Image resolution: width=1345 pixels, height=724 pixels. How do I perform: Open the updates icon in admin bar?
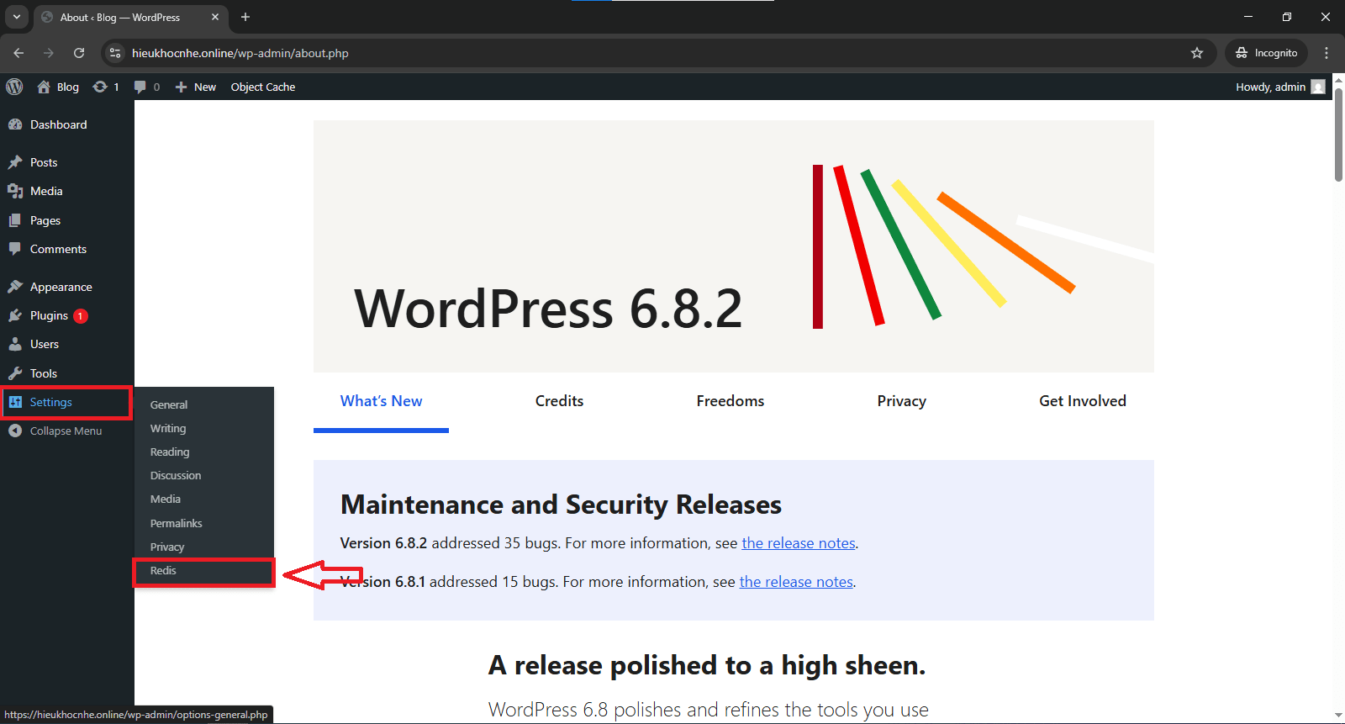101,87
